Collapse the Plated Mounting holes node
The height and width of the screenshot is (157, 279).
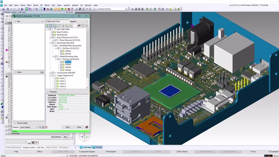pos(53,56)
